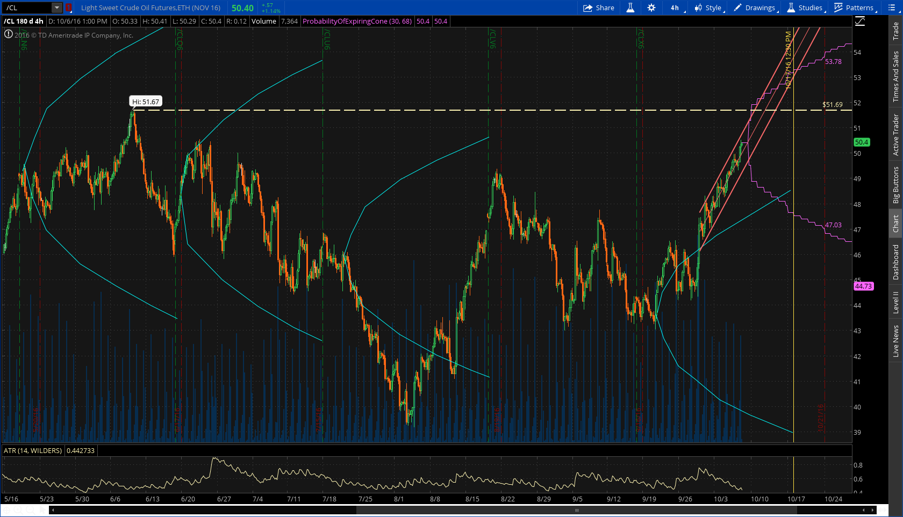Click the 6/6 date on time axis
The width and height of the screenshot is (903, 517).
pos(115,499)
